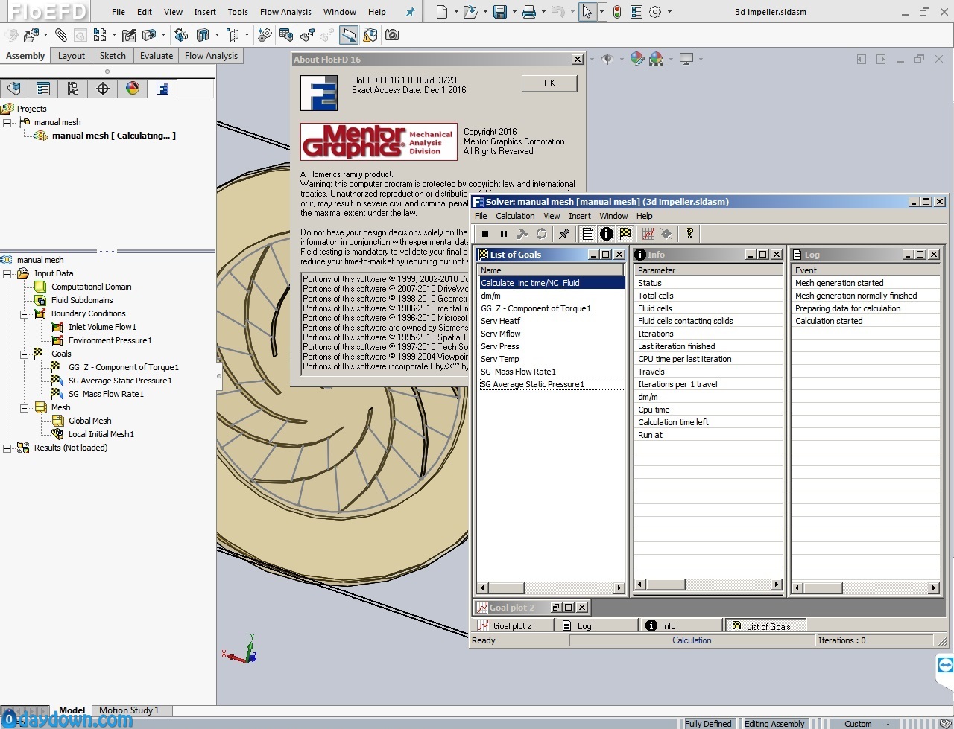Toggle the highlighted measure arrow toolbar button
Image resolution: width=954 pixels, height=729 pixels.
[349, 35]
